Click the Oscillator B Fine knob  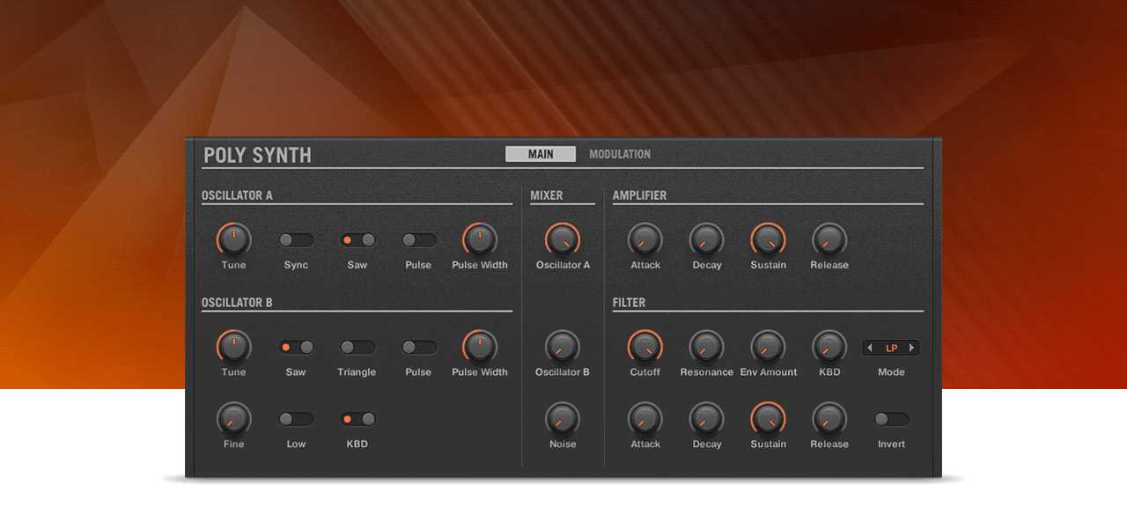(234, 419)
